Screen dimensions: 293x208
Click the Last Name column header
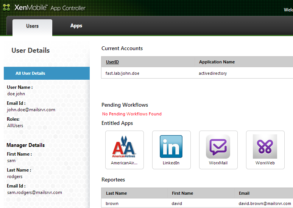point(116,193)
